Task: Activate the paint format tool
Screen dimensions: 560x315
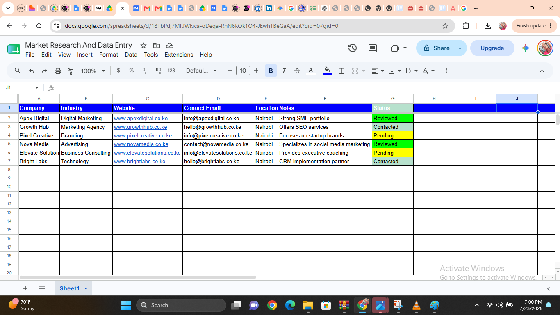Action: pyautogui.click(x=71, y=71)
